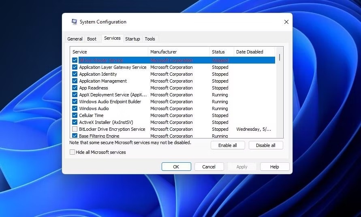Select the Windows Audio Endpoint Builder name
Image resolution: width=361 pixels, height=217 pixels.
click(110, 102)
